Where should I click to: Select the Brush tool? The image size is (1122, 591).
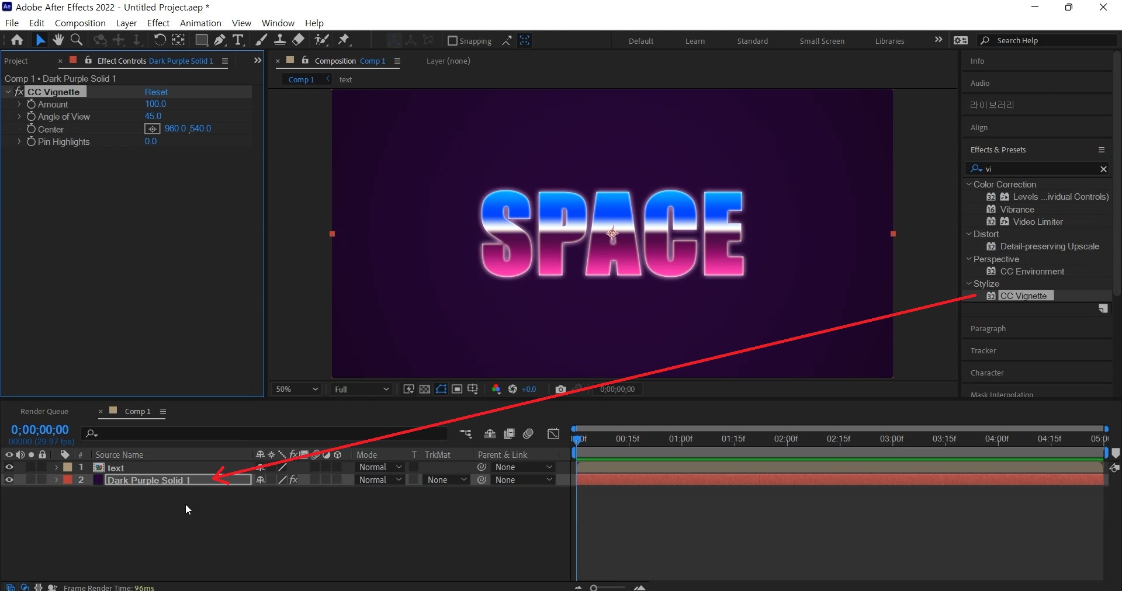point(261,40)
